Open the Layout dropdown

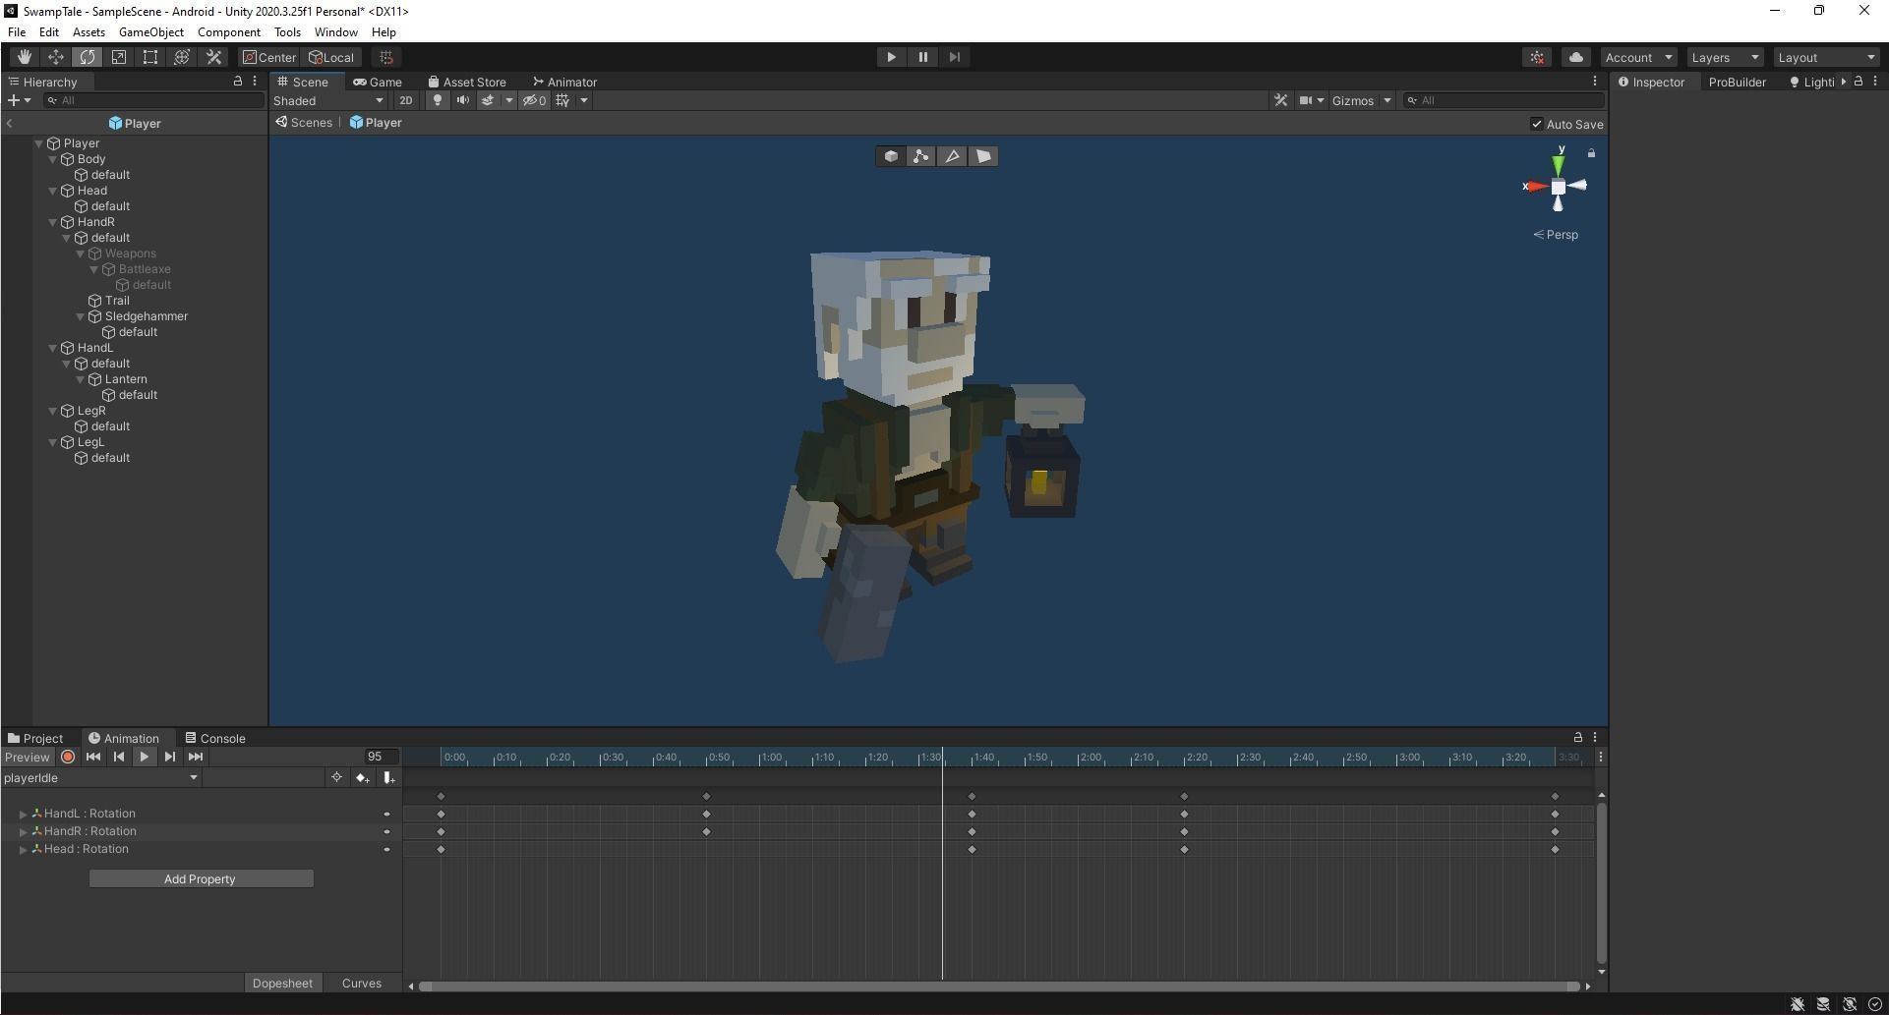tap(1826, 57)
